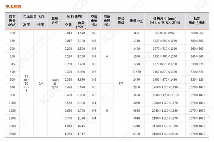Select the 重量 (kg) column header
This screenshot has width=214, height=142.
[x=136, y=21]
